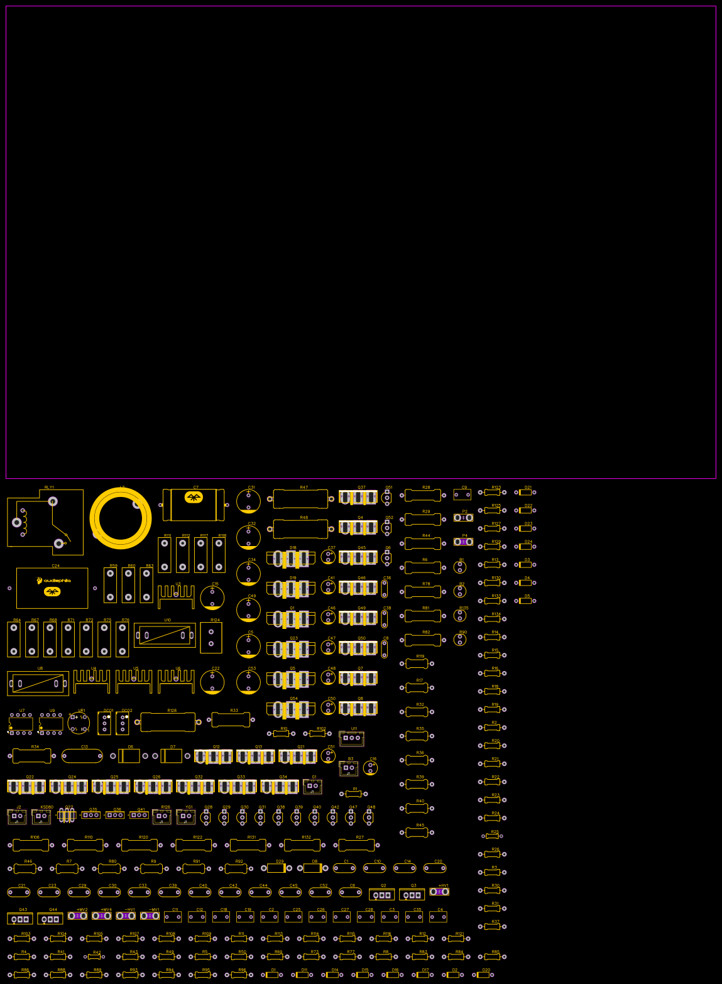
Task: Click the C7 capacitor footprint
Action: 194,505
